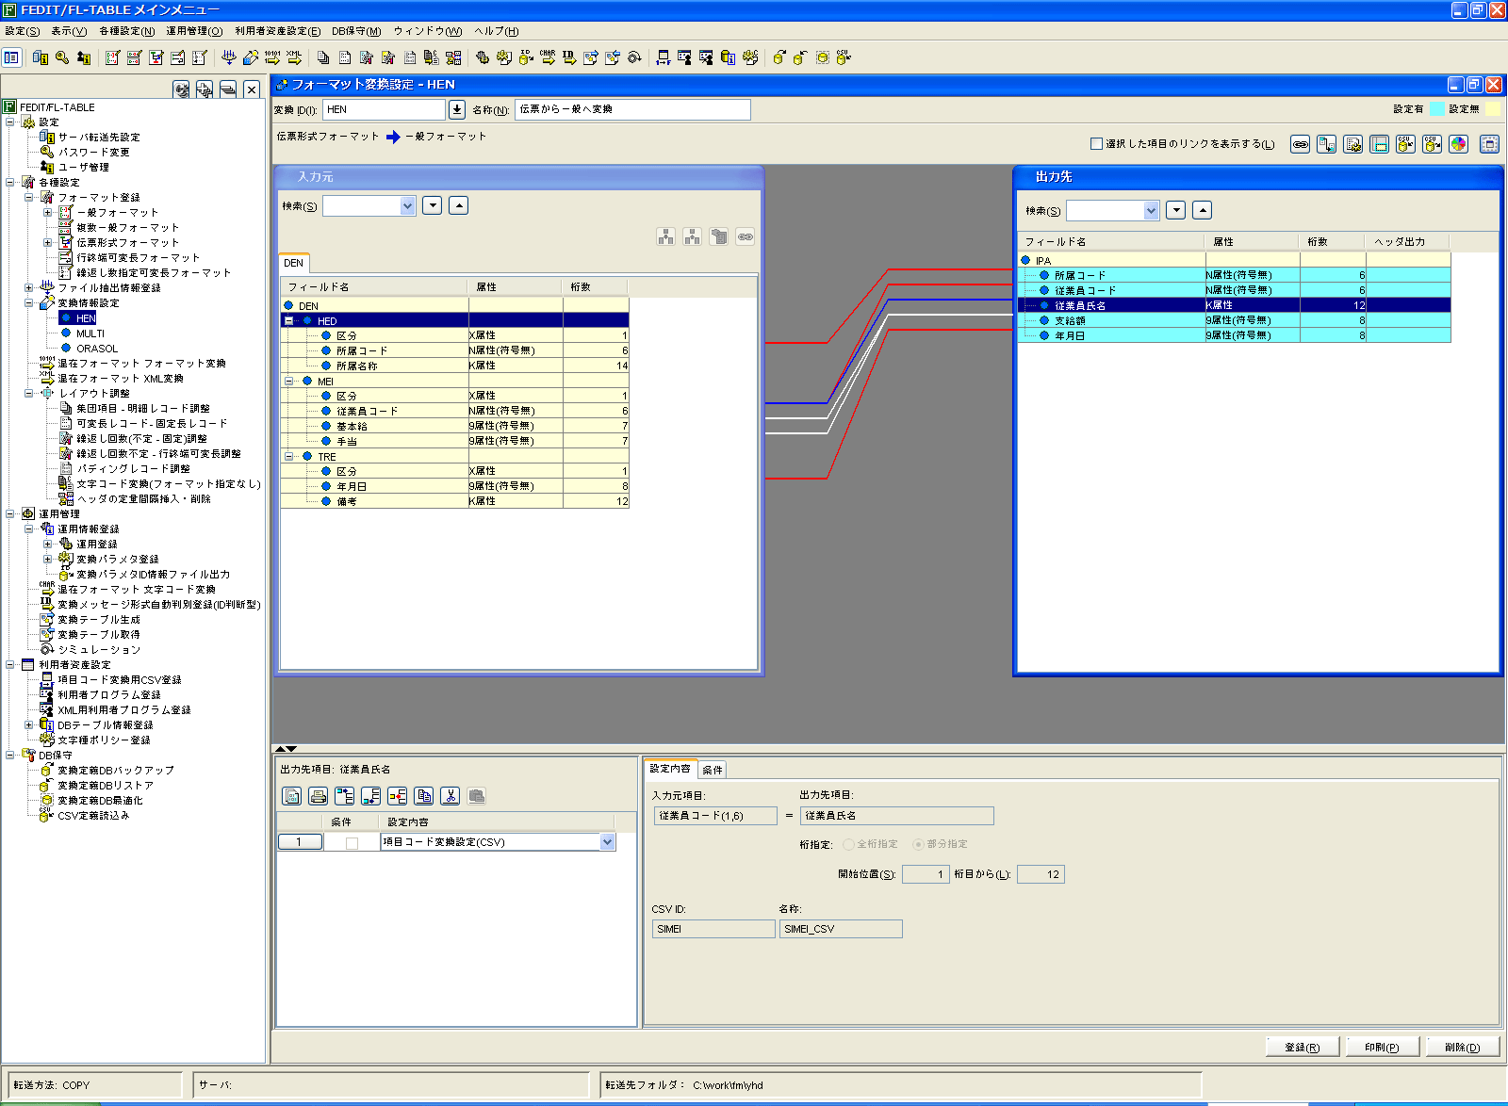Click the cyan 設定有 color swatch
Screen dimensions: 1508x1106
tap(1436, 109)
